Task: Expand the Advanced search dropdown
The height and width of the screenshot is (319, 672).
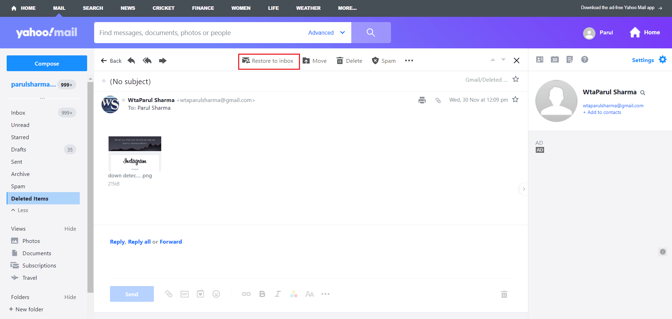Action: [x=327, y=33]
